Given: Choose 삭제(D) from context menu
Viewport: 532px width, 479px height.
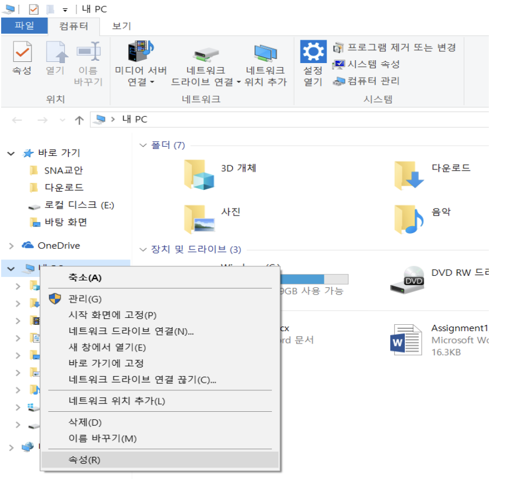Looking at the screenshot, I should (160, 422).
